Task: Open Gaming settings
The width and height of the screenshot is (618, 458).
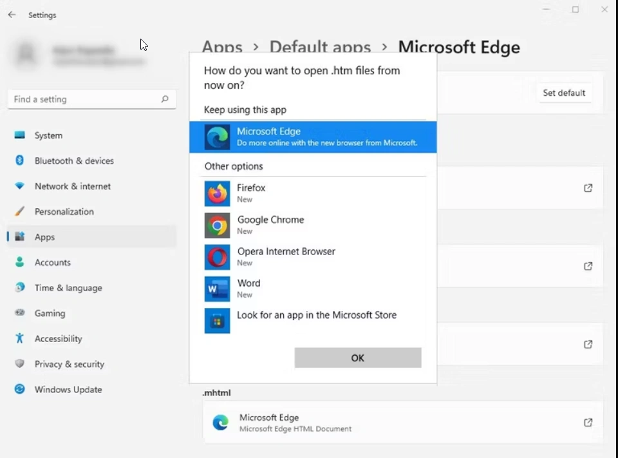Action: coord(92,313)
